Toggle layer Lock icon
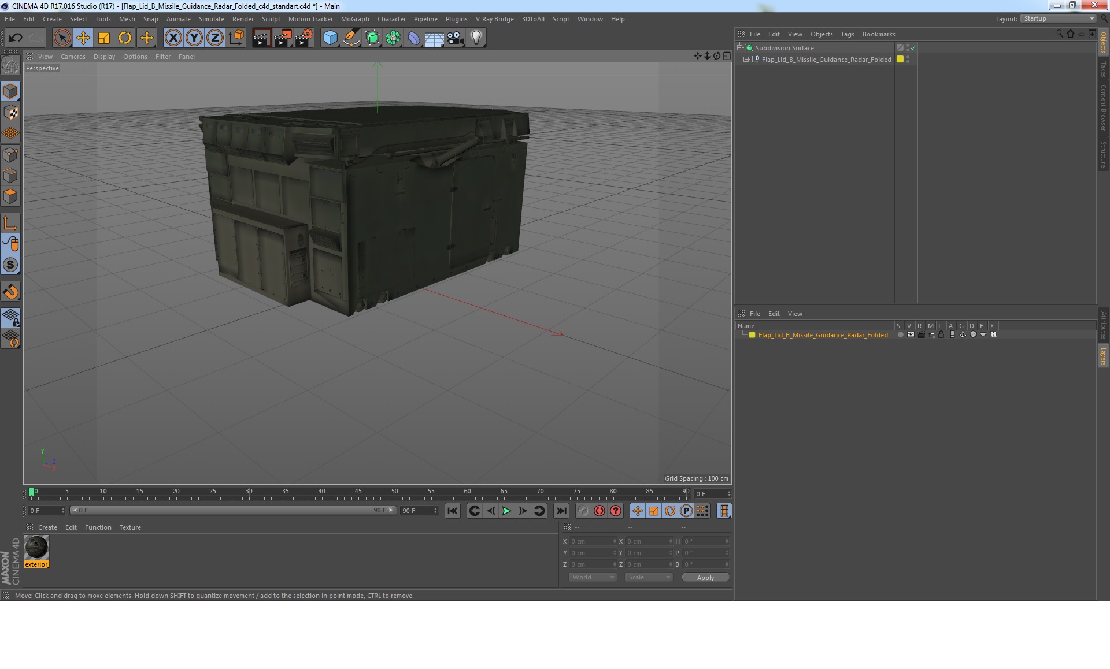The height and width of the screenshot is (669, 1110). pos(941,335)
